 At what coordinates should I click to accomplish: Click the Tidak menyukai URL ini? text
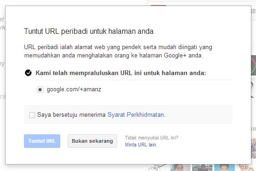pos(151,138)
